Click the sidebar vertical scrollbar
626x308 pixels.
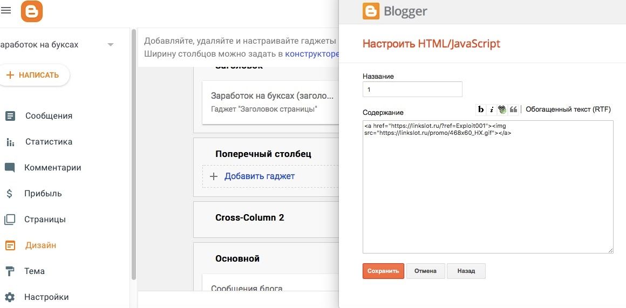coord(134,154)
